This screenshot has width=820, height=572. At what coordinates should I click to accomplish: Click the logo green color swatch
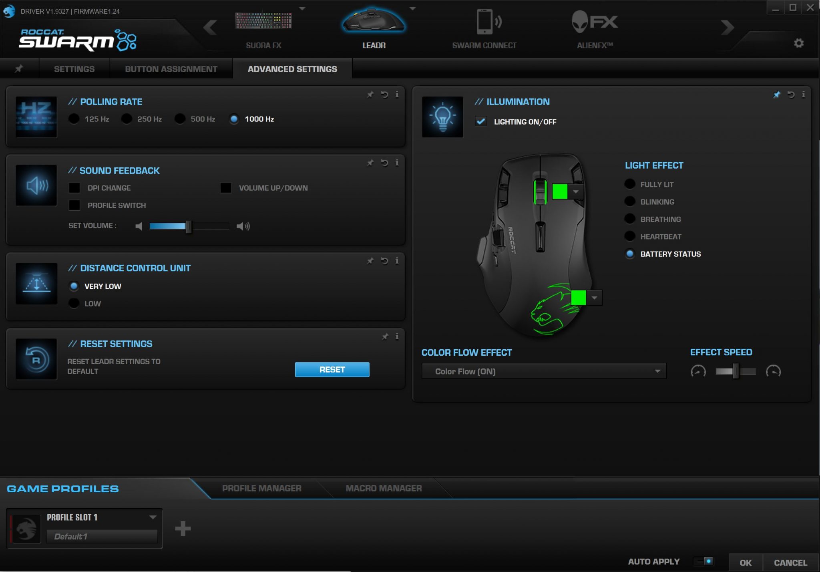click(578, 298)
